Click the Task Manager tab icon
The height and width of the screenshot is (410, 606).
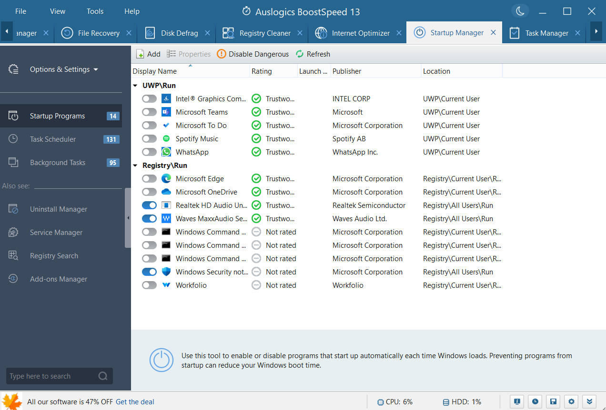click(x=515, y=33)
